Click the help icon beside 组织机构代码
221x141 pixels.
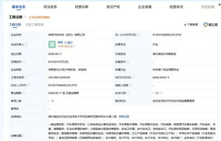[133, 77]
